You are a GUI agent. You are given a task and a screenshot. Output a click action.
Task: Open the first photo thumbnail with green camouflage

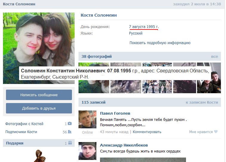click(94, 78)
